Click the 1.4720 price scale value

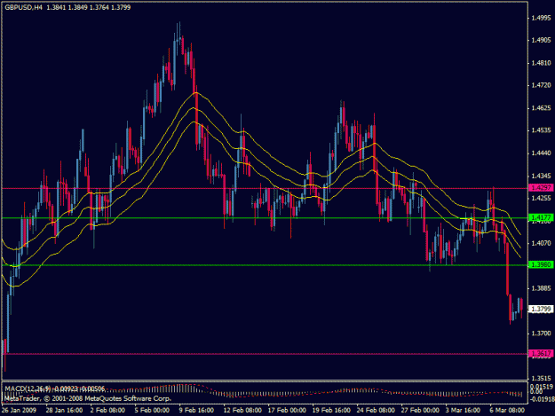point(542,85)
